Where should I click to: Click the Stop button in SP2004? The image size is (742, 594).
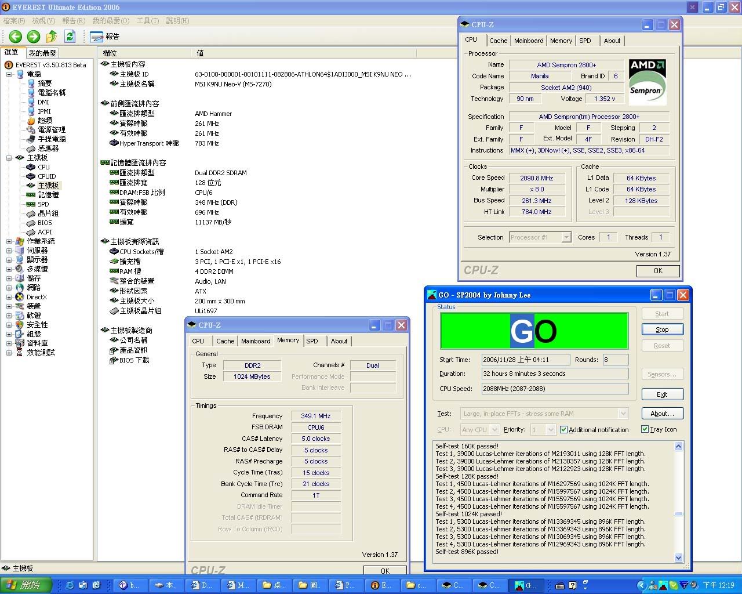pyautogui.click(x=662, y=329)
